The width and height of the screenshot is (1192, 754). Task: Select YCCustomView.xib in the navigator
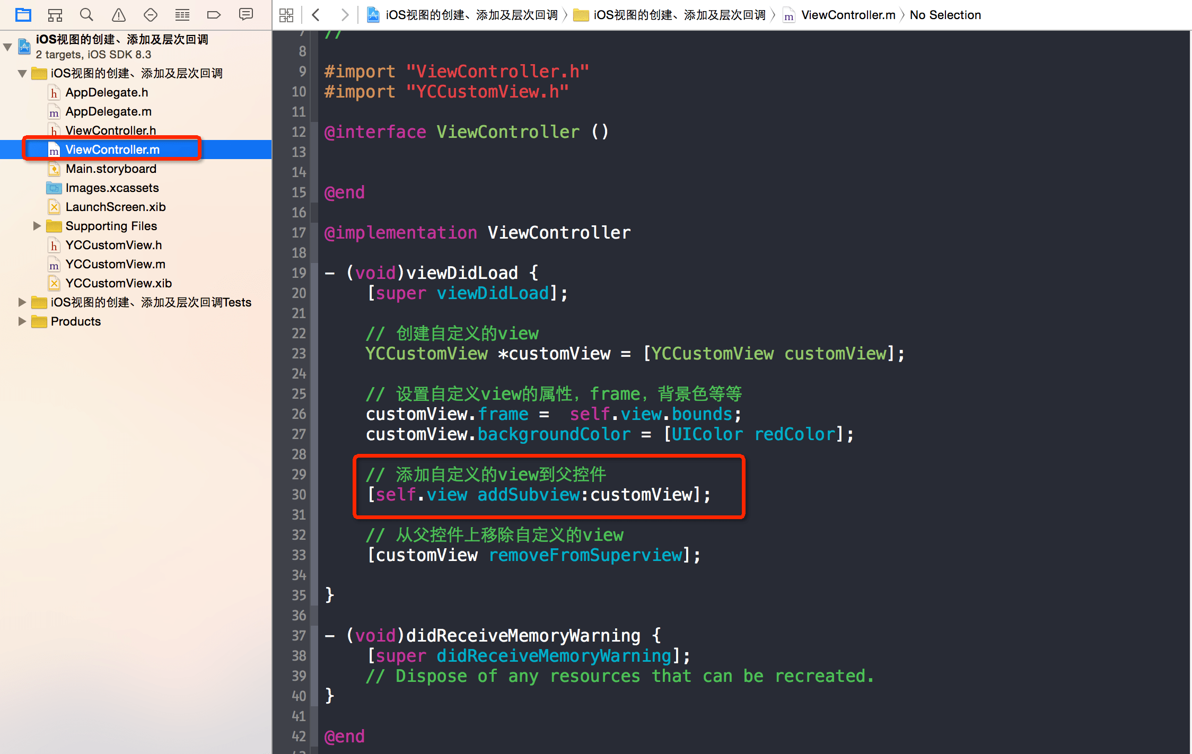118,283
